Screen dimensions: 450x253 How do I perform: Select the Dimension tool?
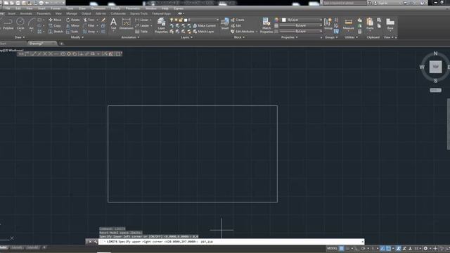(127, 24)
